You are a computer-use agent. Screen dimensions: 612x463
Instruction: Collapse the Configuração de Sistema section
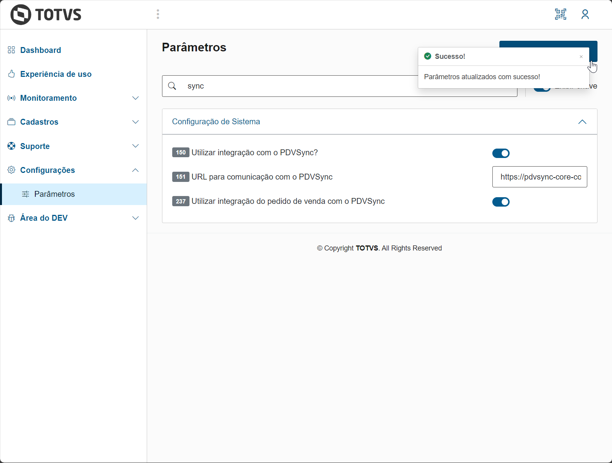582,122
